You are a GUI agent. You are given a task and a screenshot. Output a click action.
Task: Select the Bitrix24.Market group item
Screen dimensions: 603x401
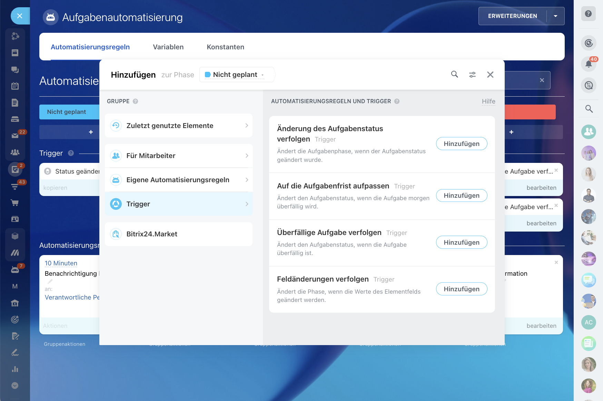179,234
